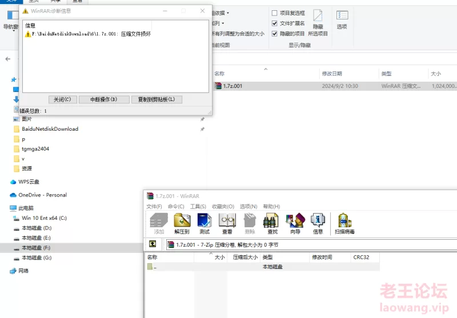Image resolution: width=457 pixels, height=318 pixels.
Task: Click the View (查看) toolbar icon
Action: click(227, 223)
